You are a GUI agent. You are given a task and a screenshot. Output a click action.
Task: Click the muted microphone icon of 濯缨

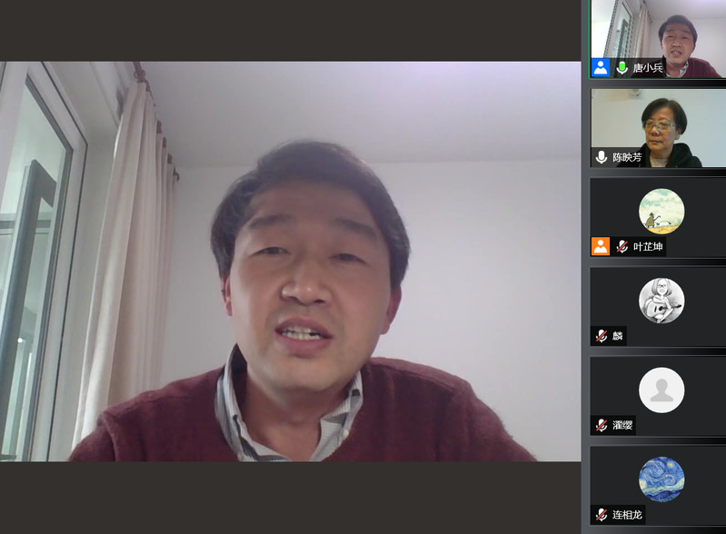[x=601, y=425]
